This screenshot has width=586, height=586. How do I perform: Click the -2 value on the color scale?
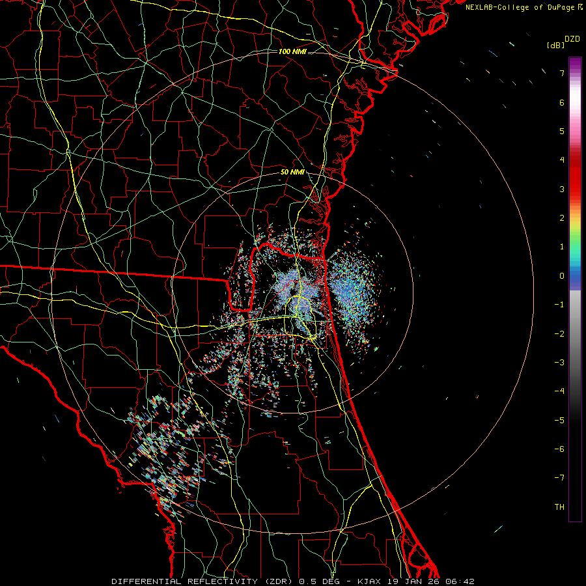(559, 334)
